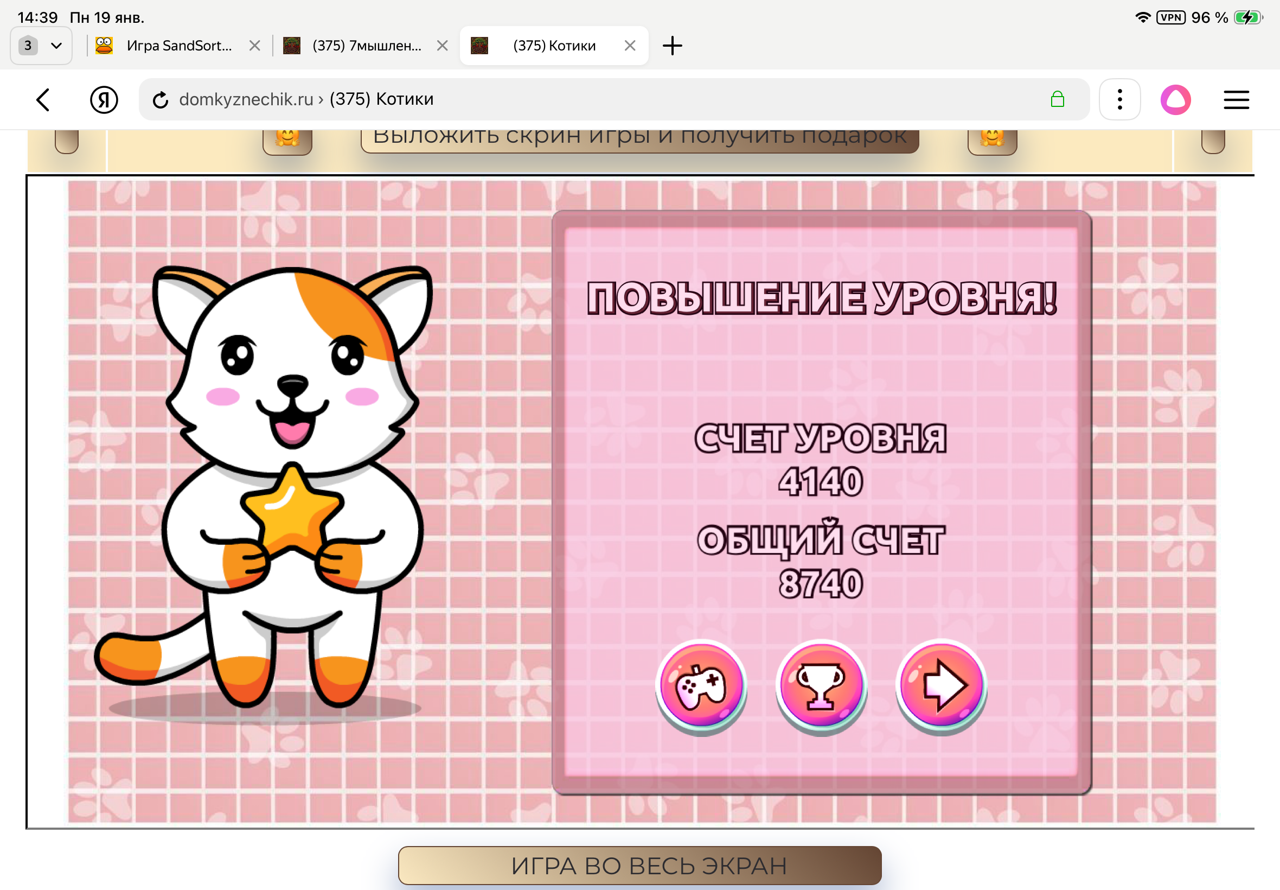Close the Котики tab
Image resolution: width=1280 pixels, height=890 pixels.
[630, 46]
